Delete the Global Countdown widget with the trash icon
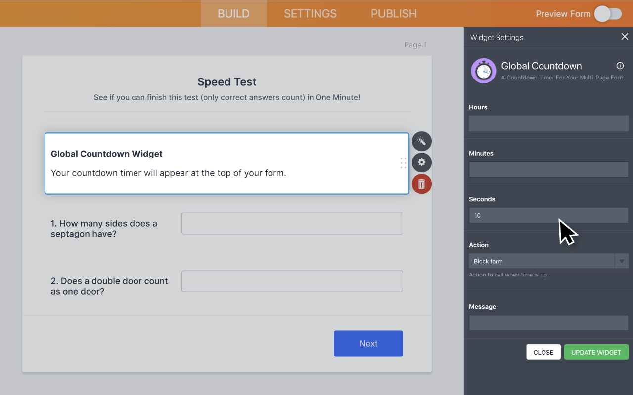The width and height of the screenshot is (633, 395). [421, 184]
